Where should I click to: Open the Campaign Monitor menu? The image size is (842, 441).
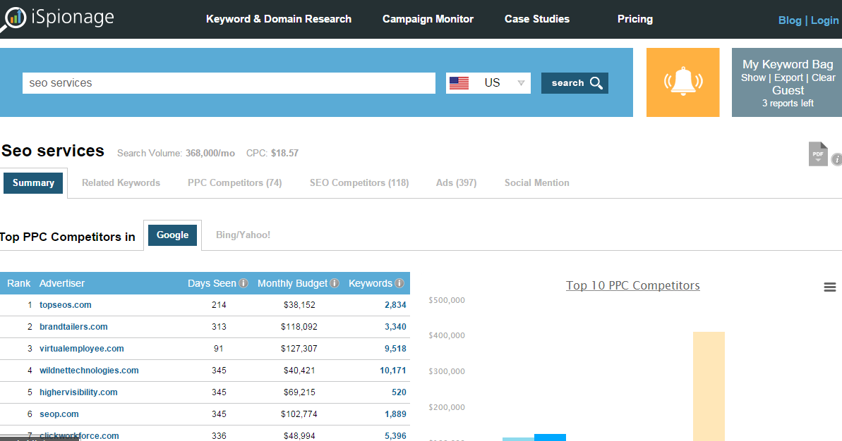(x=428, y=19)
